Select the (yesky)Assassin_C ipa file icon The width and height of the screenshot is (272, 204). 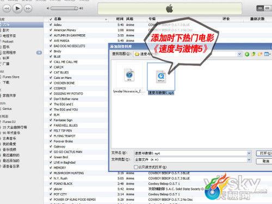[x=129, y=75]
